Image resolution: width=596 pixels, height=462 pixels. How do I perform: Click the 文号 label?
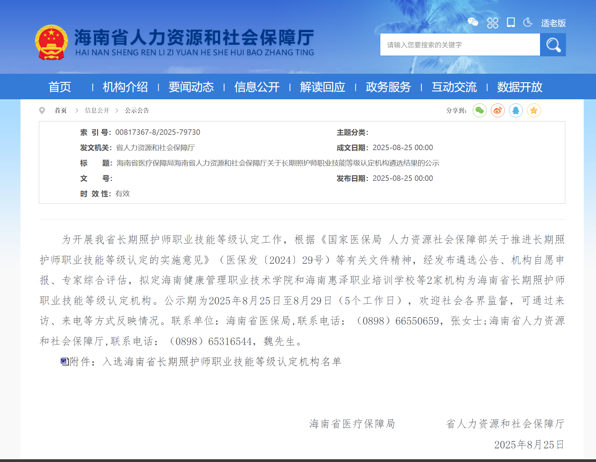point(96,178)
